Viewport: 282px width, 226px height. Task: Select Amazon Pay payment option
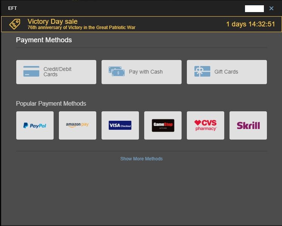point(77,125)
